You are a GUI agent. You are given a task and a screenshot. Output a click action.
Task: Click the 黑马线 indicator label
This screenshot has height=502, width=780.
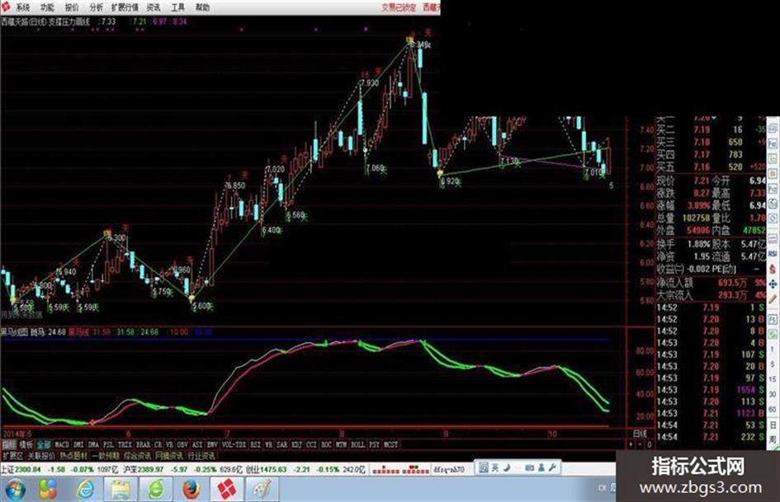pyautogui.click(x=78, y=331)
